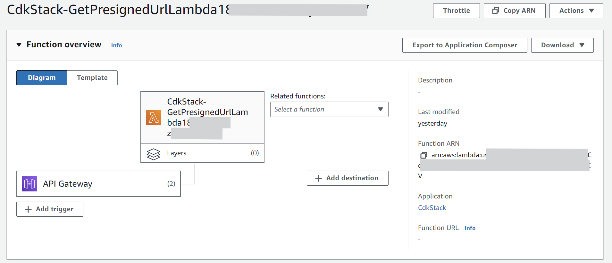Switch to the Template tab
The width and height of the screenshot is (612, 263).
[92, 78]
